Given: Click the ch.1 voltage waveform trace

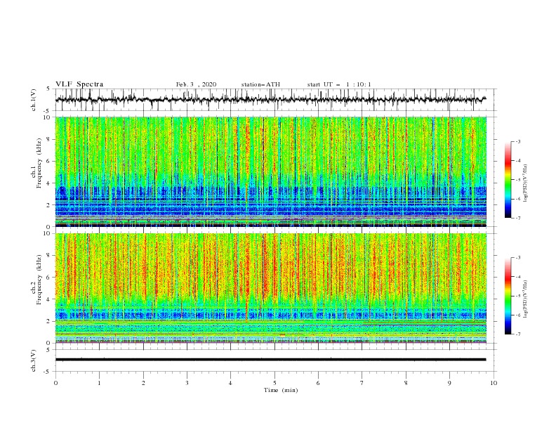Looking at the screenshot, I should [x=270, y=100].
